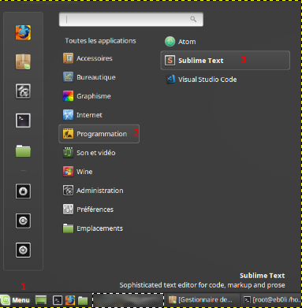Click the Internet category icon
Viewport: 302px width, 308px height.
point(68,115)
